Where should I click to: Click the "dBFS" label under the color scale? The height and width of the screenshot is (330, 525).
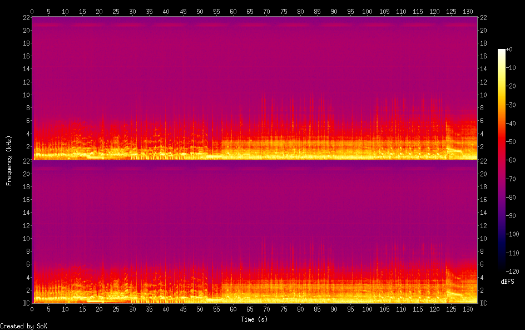(507, 282)
